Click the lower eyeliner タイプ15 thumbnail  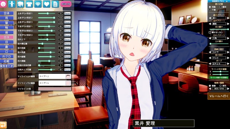click(68, 83)
